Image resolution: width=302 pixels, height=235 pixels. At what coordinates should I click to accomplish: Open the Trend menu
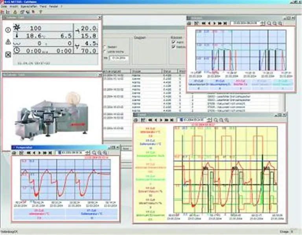coord(42,7)
